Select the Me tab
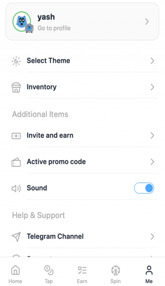165x286 pixels. tap(149, 274)
